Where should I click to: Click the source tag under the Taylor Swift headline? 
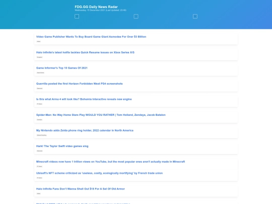coord(40,151)
